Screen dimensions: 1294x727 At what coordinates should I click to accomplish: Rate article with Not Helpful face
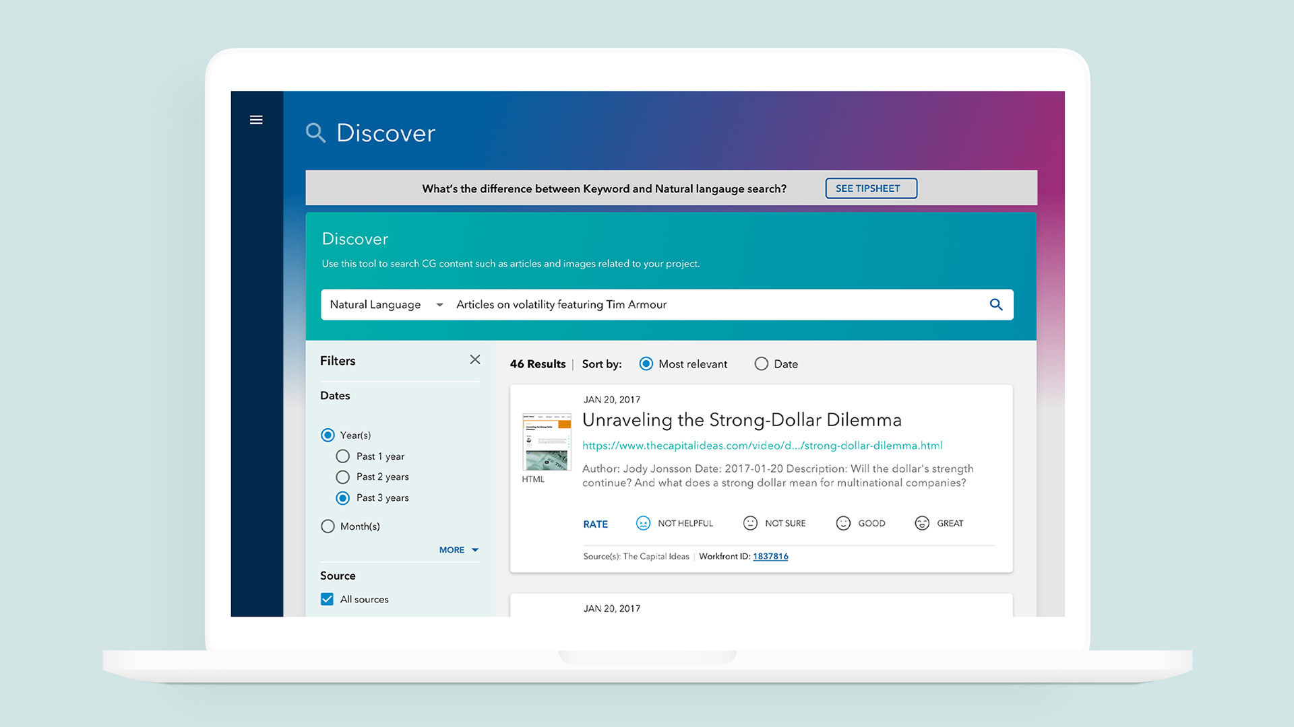coord(643,523)
